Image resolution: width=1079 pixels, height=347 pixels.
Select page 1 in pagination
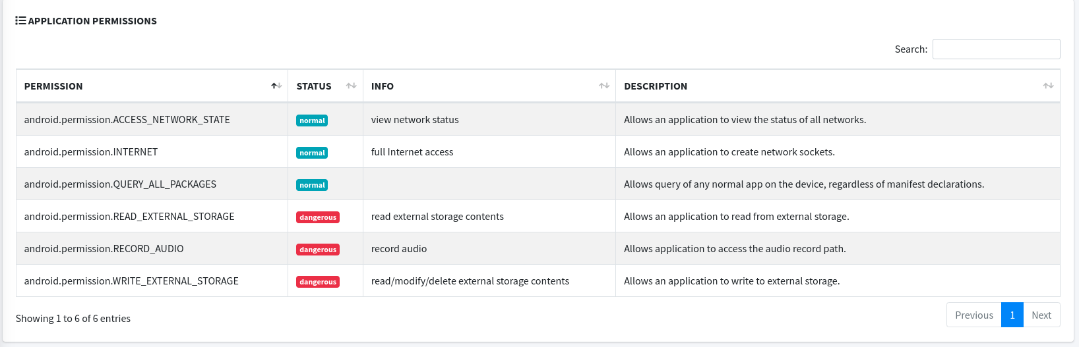pyautogui.click(x=1012, y=315)
